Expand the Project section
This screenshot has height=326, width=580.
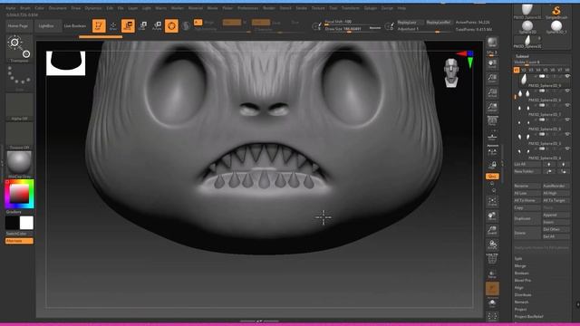(520, 310)
